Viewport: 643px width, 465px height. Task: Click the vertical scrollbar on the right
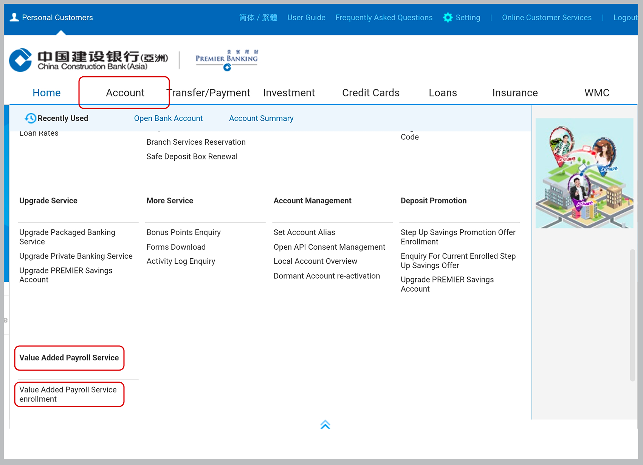tap(632, 315)
